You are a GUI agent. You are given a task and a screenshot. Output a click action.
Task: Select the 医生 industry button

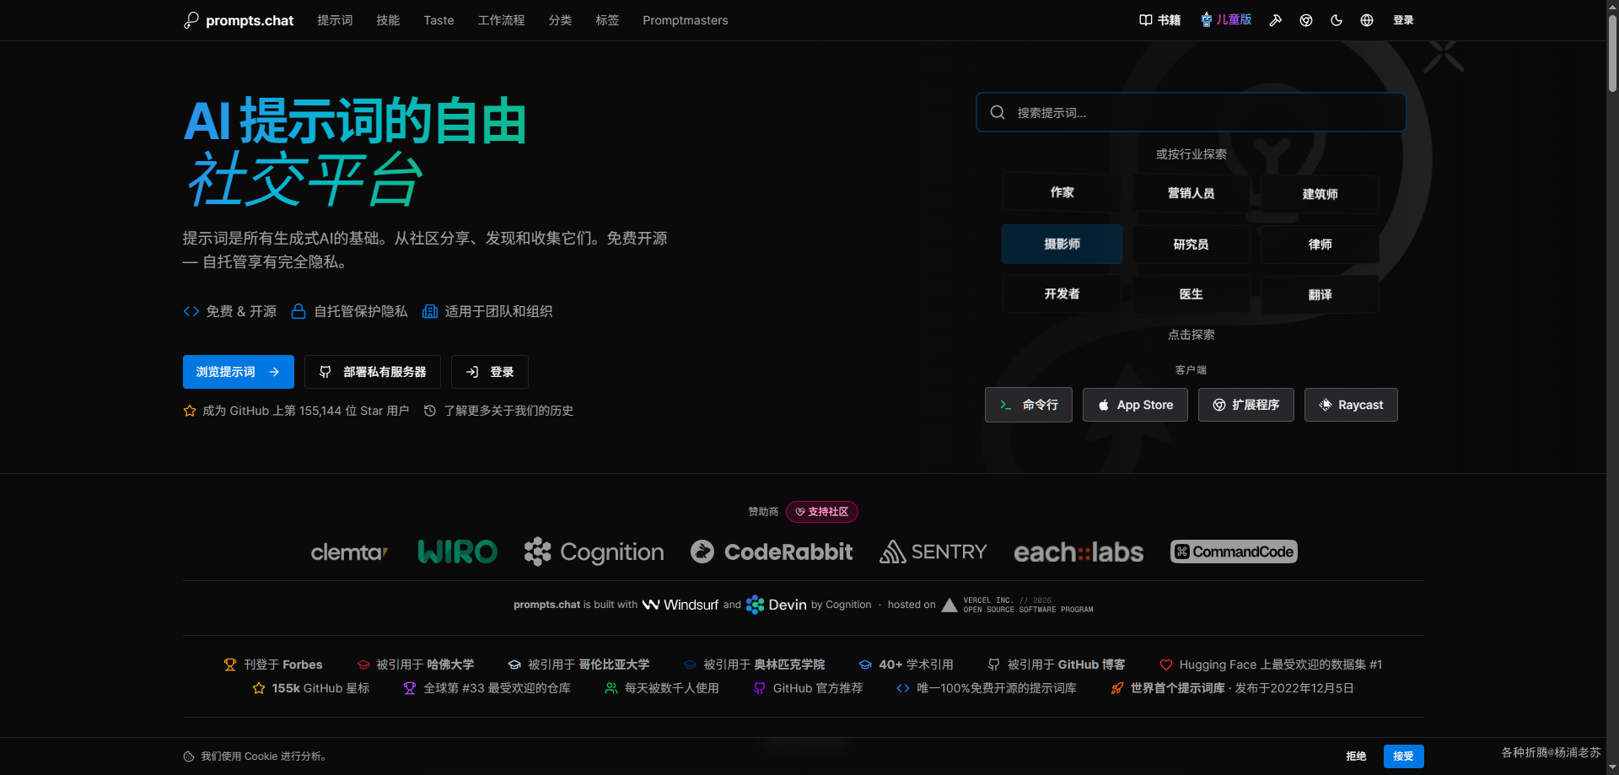point(1191,293)
